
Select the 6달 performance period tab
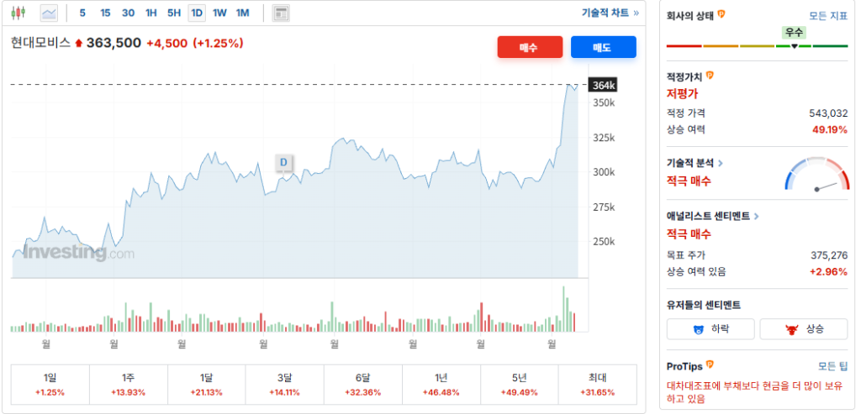pos(362,384)
